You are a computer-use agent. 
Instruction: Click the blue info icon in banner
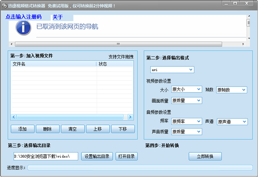(23, 27)
